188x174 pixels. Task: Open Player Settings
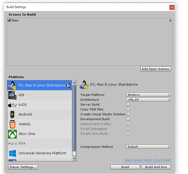pyautogui.click(x=23, y=167)
